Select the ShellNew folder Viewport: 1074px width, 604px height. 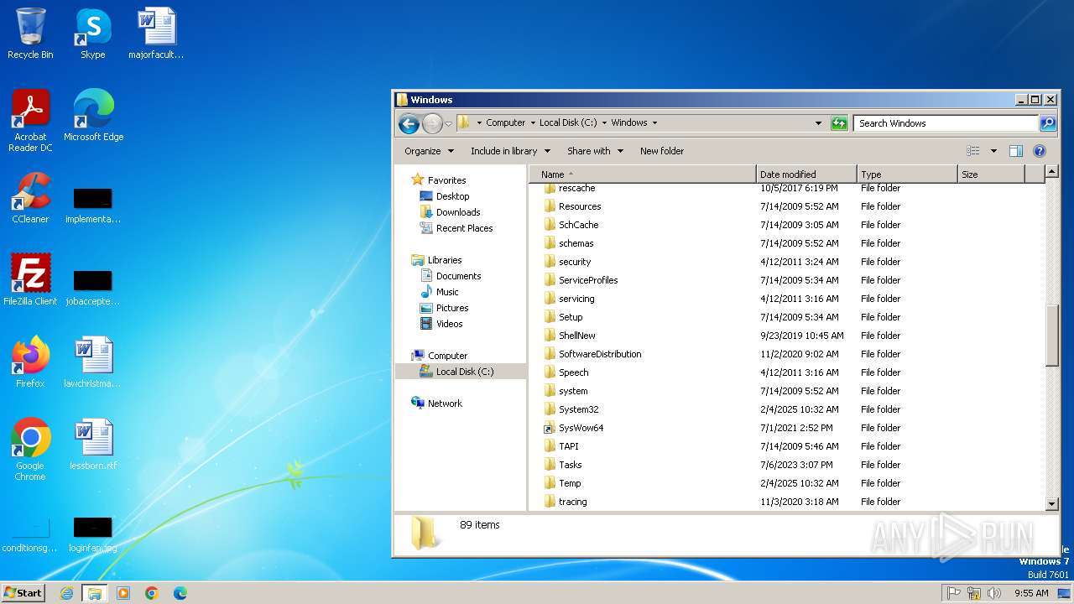click(576, 336)
